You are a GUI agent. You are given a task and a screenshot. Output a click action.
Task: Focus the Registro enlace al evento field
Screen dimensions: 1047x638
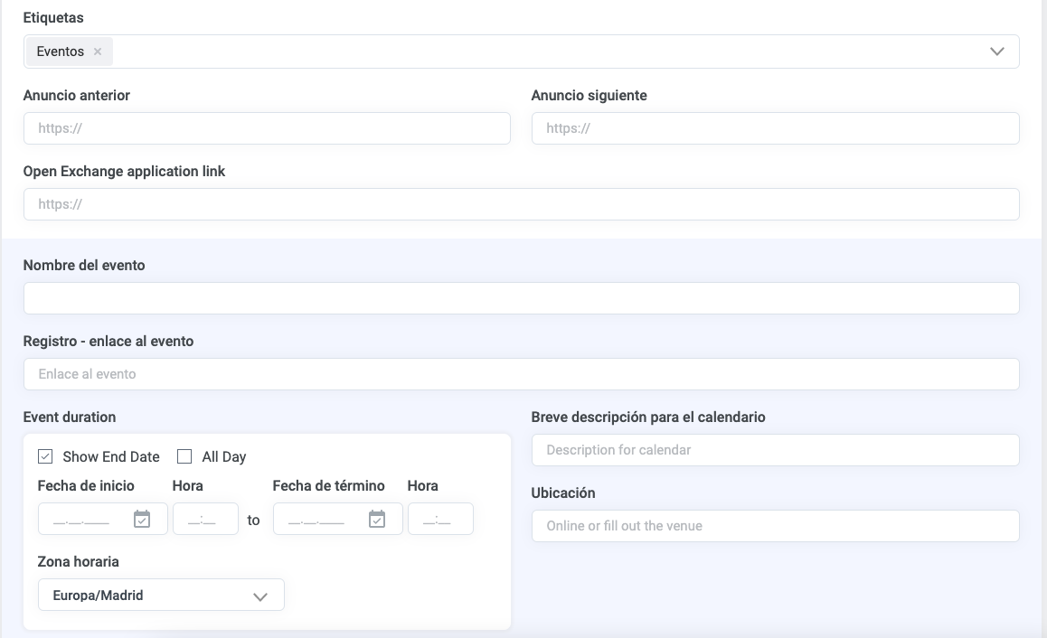(521, 374)
